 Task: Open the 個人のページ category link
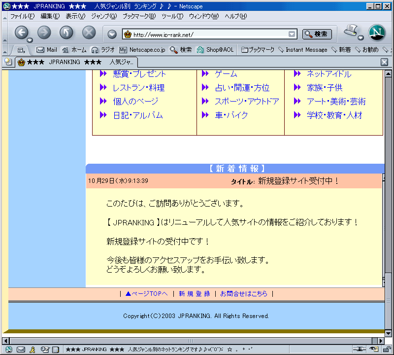pyautogui.click(x=135, y=102)
